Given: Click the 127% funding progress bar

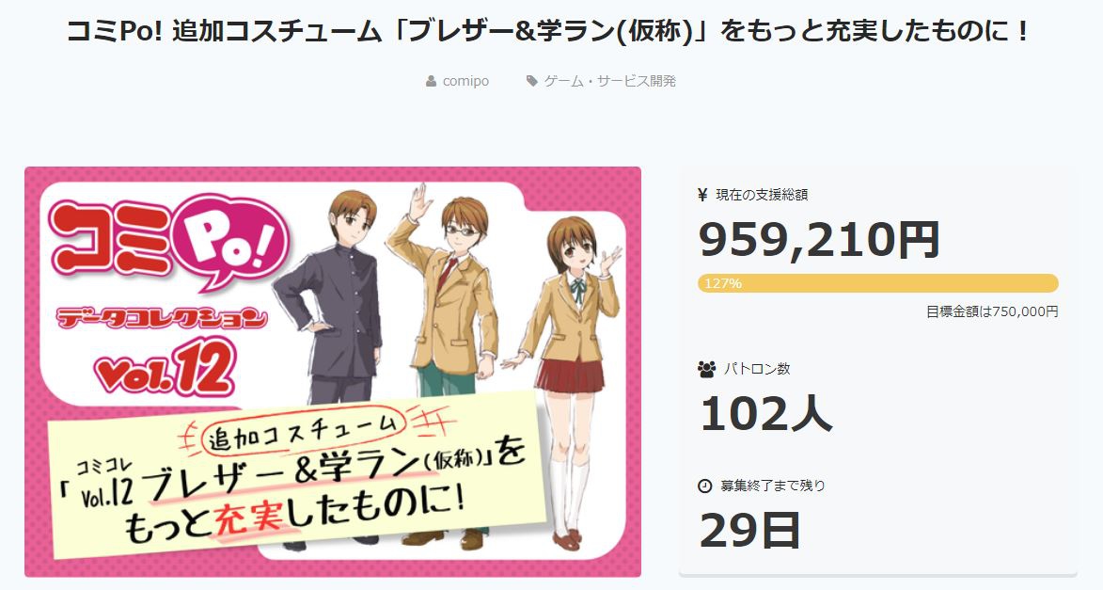Looking at the screenshot, I should 878,283.
